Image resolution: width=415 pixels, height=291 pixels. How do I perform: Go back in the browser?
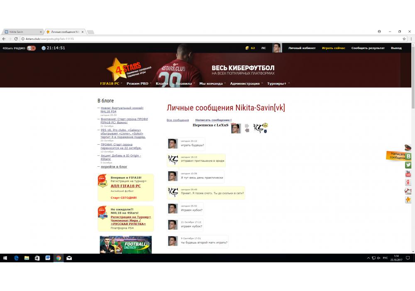[4, 39]
